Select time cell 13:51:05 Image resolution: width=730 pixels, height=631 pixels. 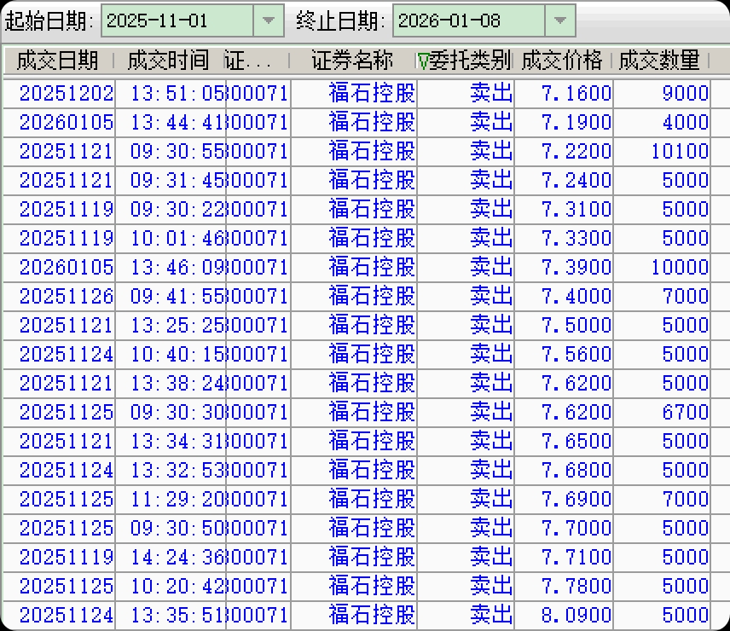click(x=171, y=94)
